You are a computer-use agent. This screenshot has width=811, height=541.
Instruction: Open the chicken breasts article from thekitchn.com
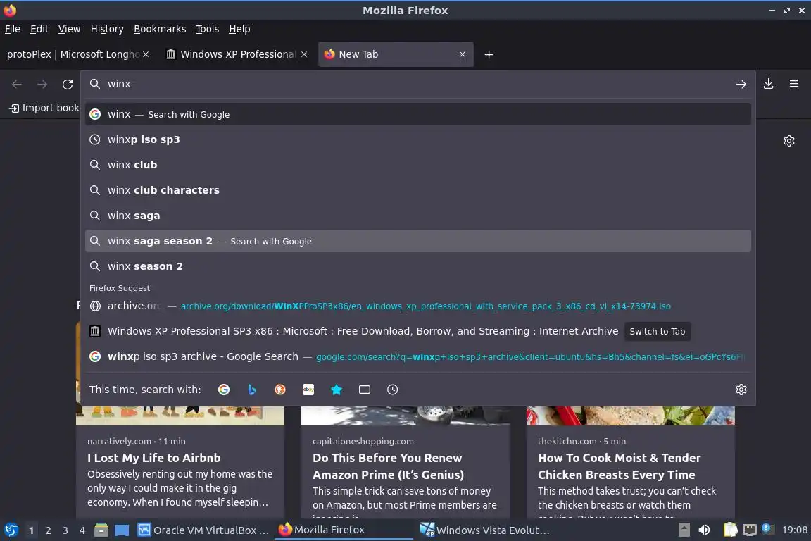(619, 466)
